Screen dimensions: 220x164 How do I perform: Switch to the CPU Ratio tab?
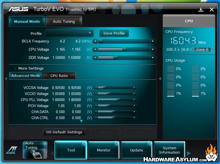59,76
